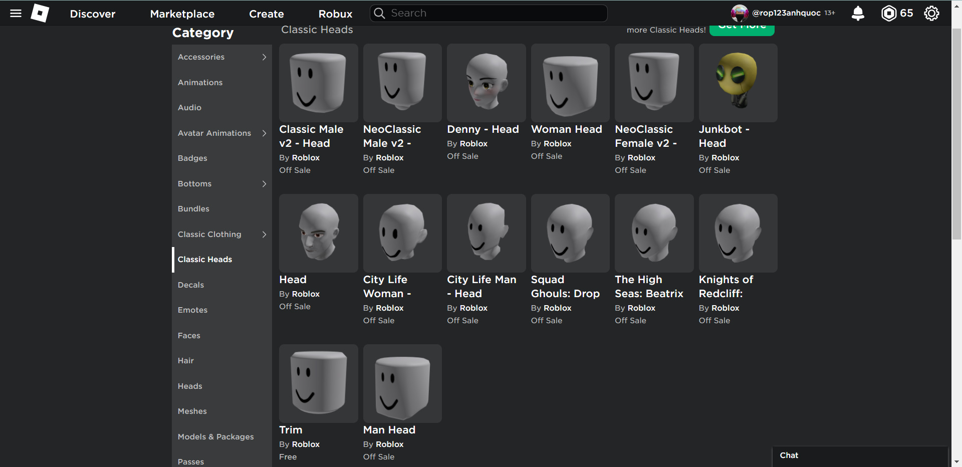Open the Create tab
This screenshot has height=467, width=962.
click(267, 14)
